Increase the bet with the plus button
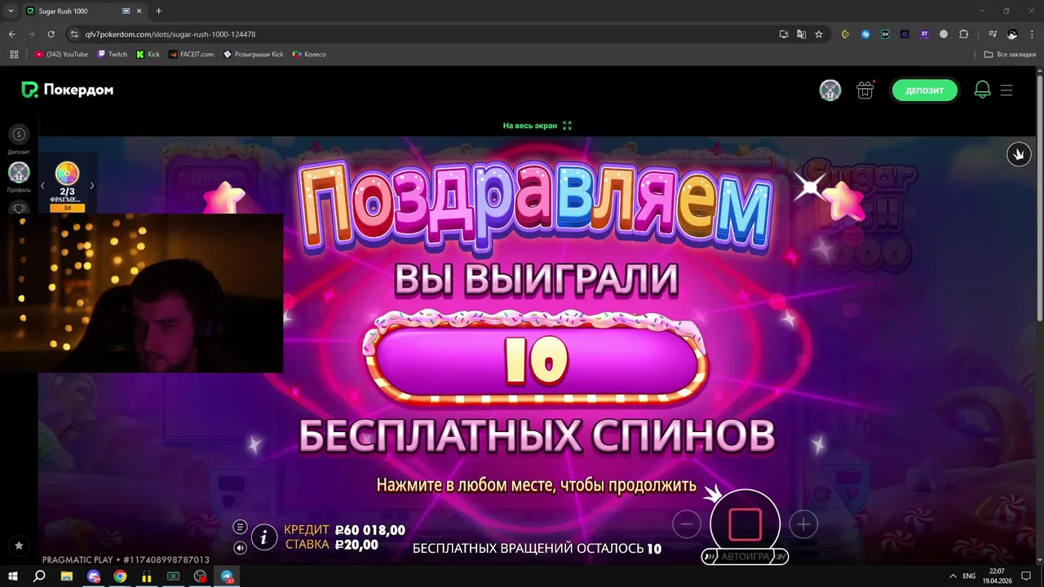This screenshot has width=1044, height=587. [803, 525]
